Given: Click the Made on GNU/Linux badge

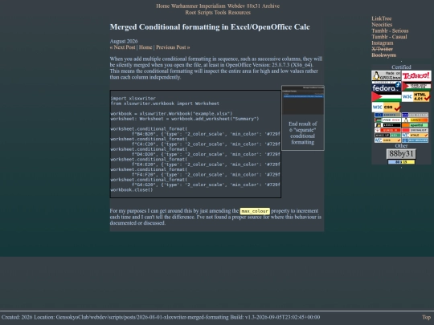Looking at the screenshot, I should (386, 75).
